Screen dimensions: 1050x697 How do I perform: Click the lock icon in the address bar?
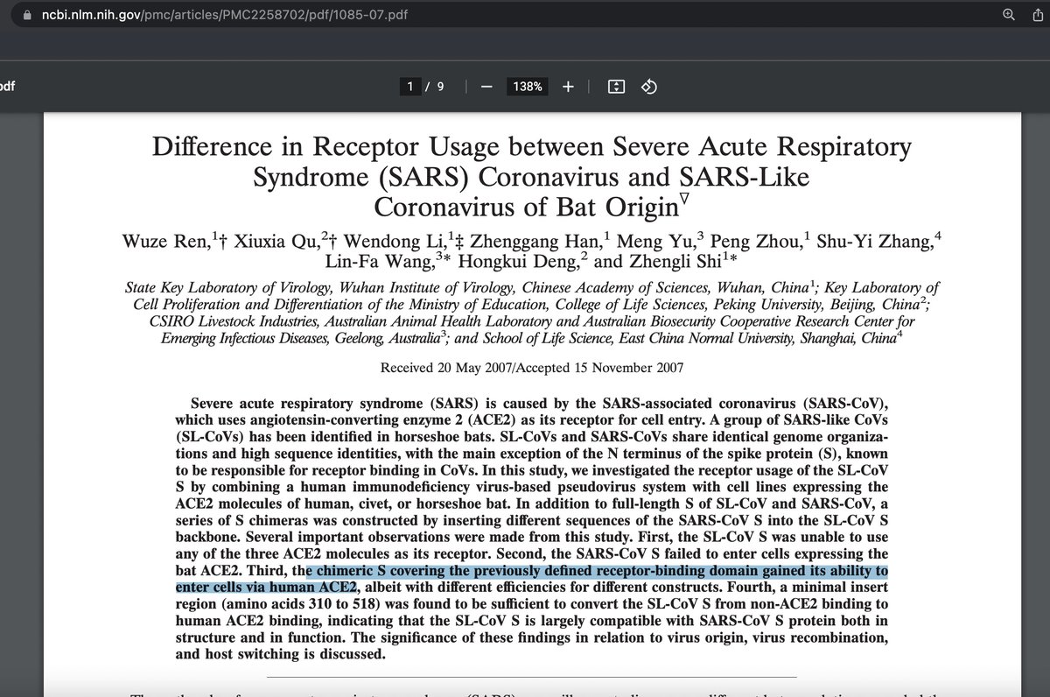[29, 15]
